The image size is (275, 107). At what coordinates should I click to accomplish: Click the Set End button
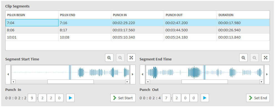click(258, 98)
